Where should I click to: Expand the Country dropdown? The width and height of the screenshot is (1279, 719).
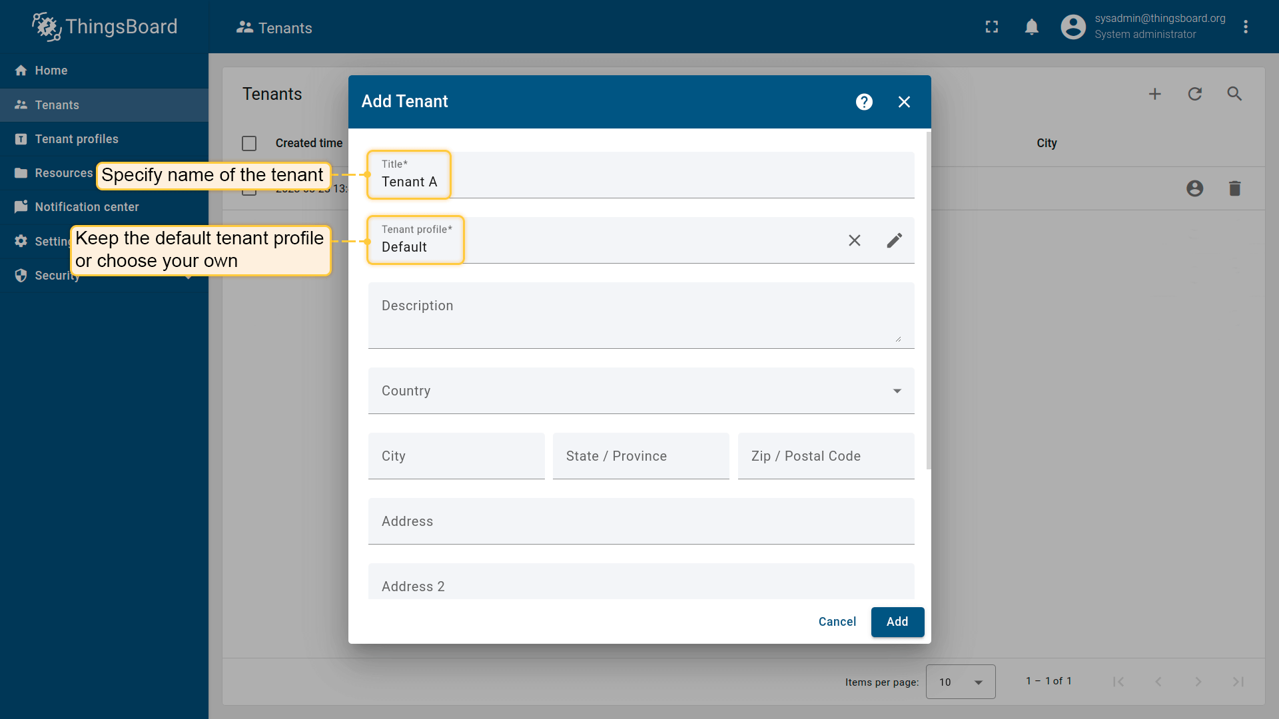(897, 391)
